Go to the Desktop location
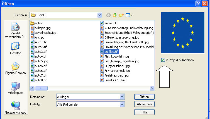This screenshot has width=210, height=119. point(16,48)
